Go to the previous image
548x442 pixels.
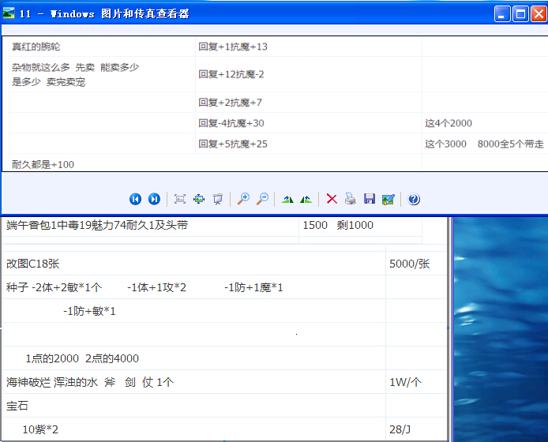(136, 199)
